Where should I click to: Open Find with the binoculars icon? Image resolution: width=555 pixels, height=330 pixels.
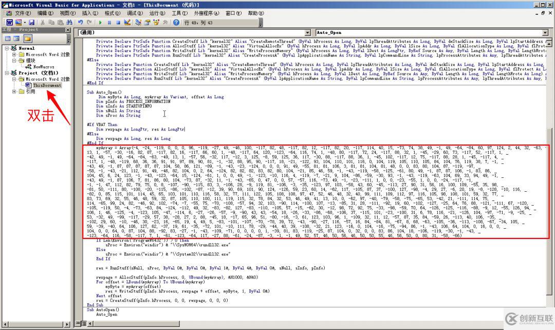pos(69,22)
